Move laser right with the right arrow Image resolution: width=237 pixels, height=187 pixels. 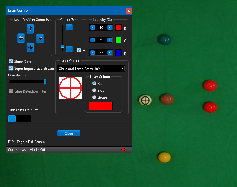40,38
